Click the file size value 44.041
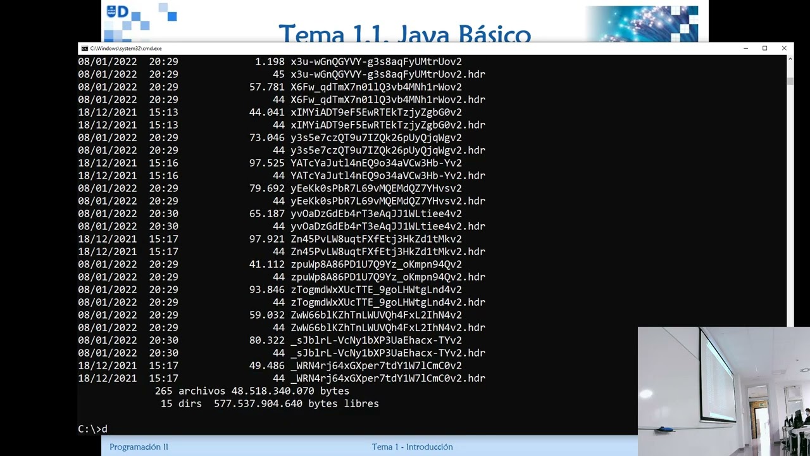This screenshot has height=456, width=810. pos(267,112)
